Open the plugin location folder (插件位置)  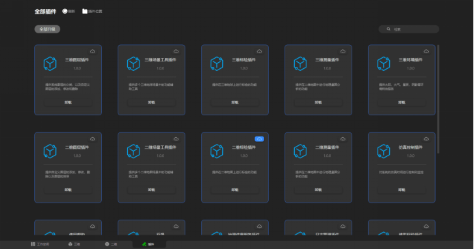[x=92, y=11]
